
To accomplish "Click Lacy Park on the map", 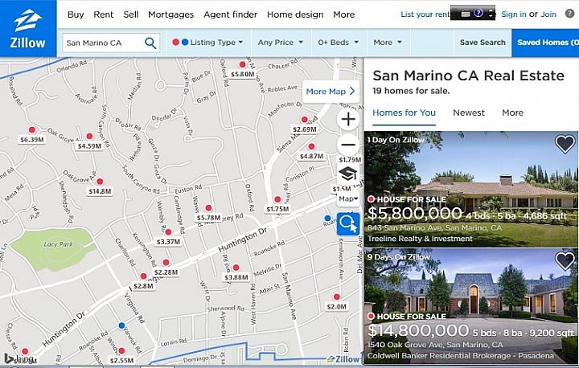I will [x=58, y=244].
